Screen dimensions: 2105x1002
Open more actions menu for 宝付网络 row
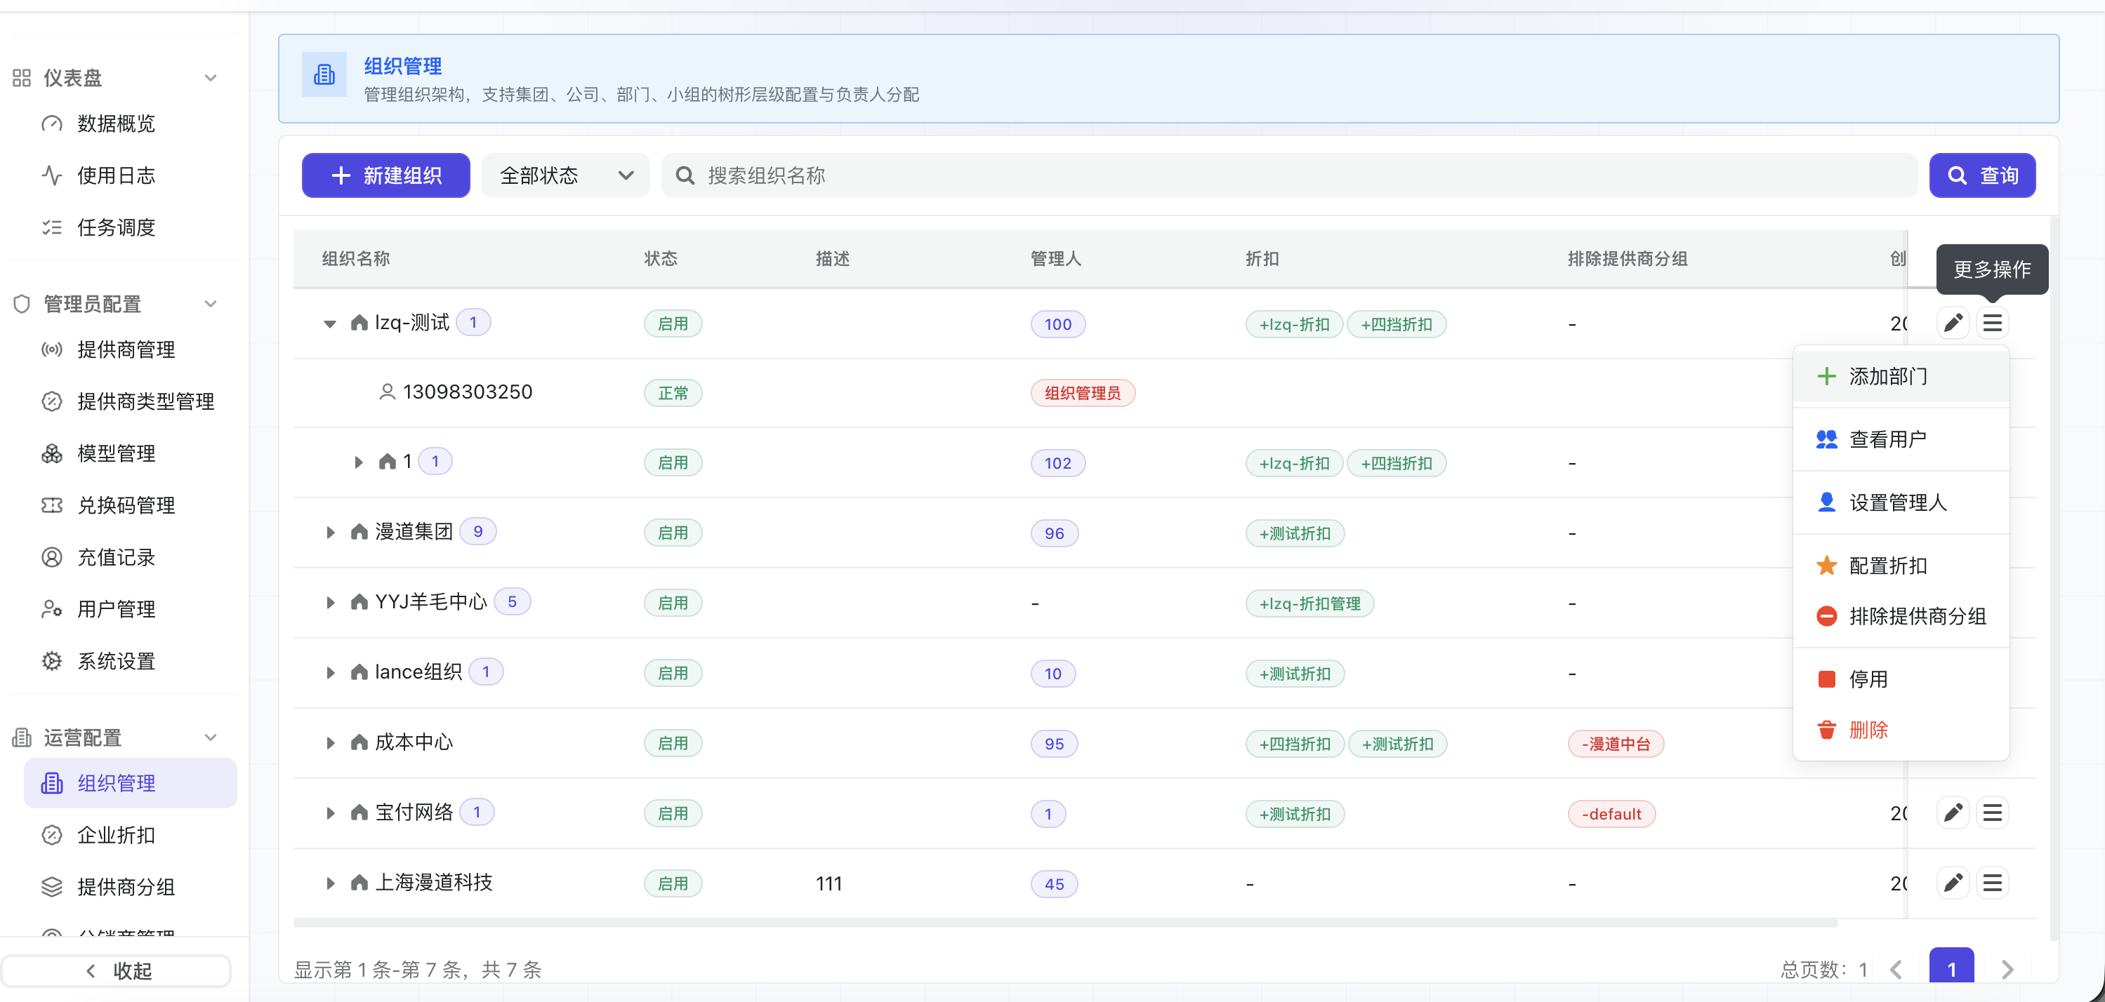(x=1991, y=813)
